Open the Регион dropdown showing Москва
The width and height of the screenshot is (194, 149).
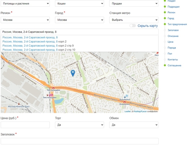coord(25,20)
